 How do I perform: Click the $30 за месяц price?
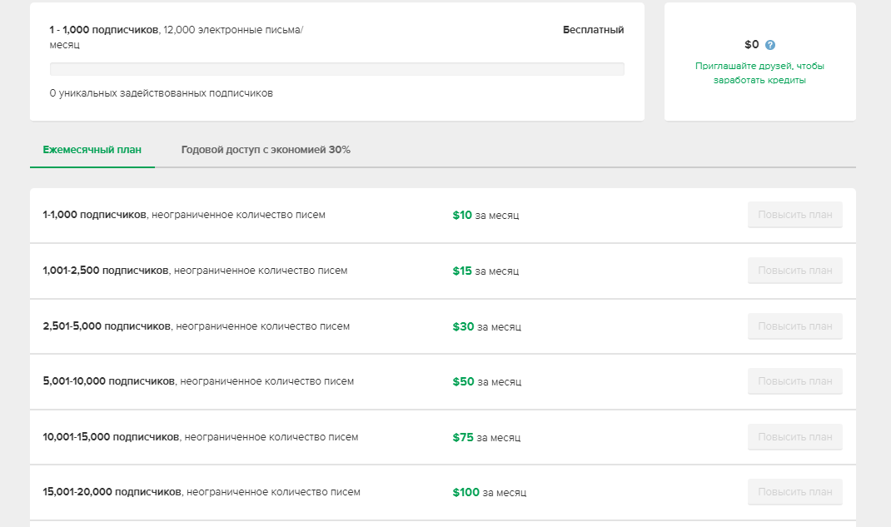(487, 326)
